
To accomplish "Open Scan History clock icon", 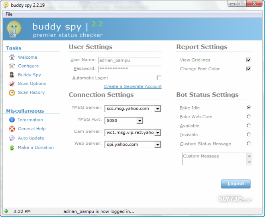I will click(x=12, y=92).
